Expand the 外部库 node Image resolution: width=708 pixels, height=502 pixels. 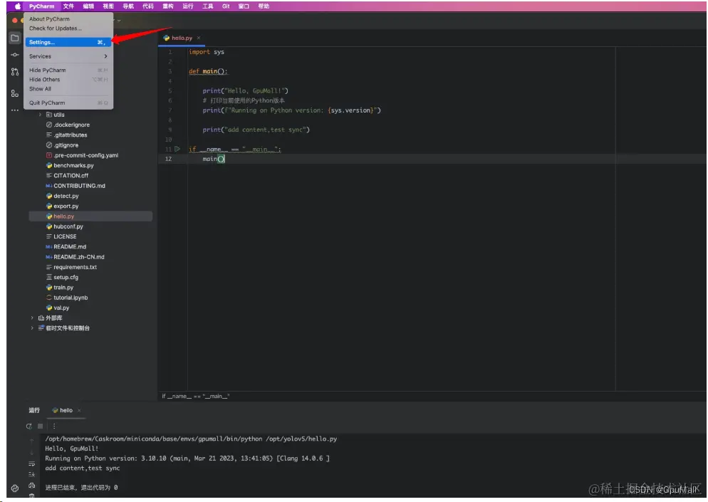coord(32,318)
